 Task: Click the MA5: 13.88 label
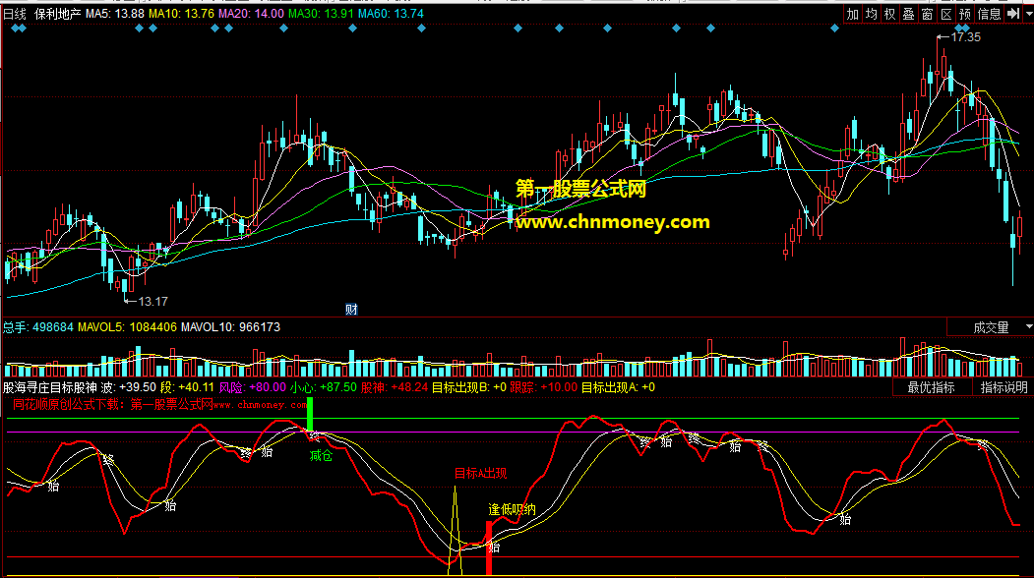pyautogui.click(x=115, y=14)
